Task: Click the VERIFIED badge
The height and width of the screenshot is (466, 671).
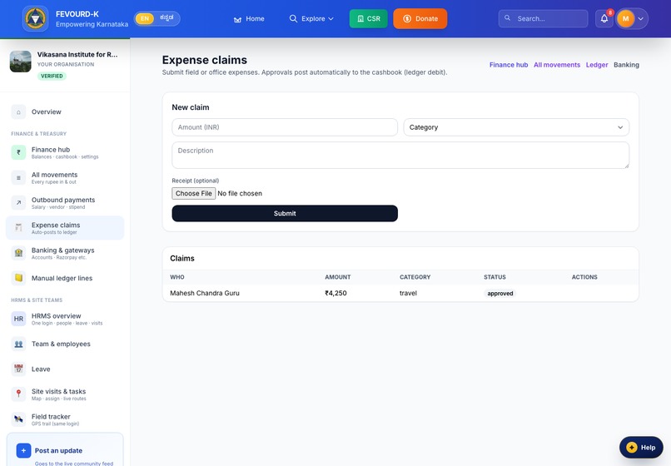Action: [52, 77]
